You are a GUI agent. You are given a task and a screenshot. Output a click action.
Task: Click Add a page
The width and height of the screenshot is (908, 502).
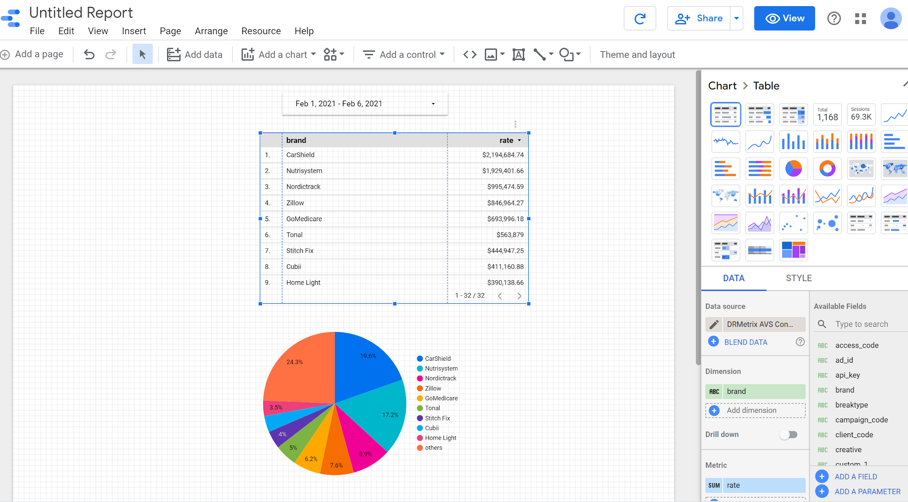click(x=32, y=54)
